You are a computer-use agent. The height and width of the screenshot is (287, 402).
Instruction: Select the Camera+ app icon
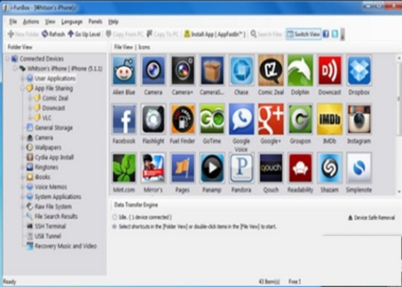tap(182, 70)
